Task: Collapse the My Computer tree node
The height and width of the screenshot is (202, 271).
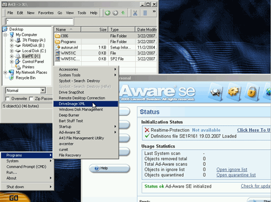Action: [x=6, y=35]
